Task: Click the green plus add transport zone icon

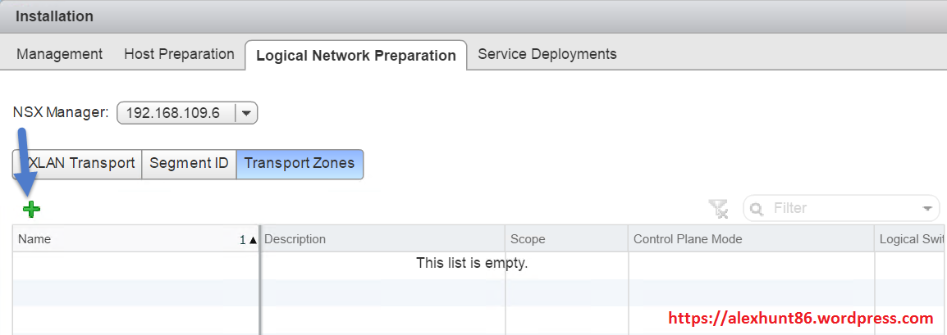Action: pos(31,209)
